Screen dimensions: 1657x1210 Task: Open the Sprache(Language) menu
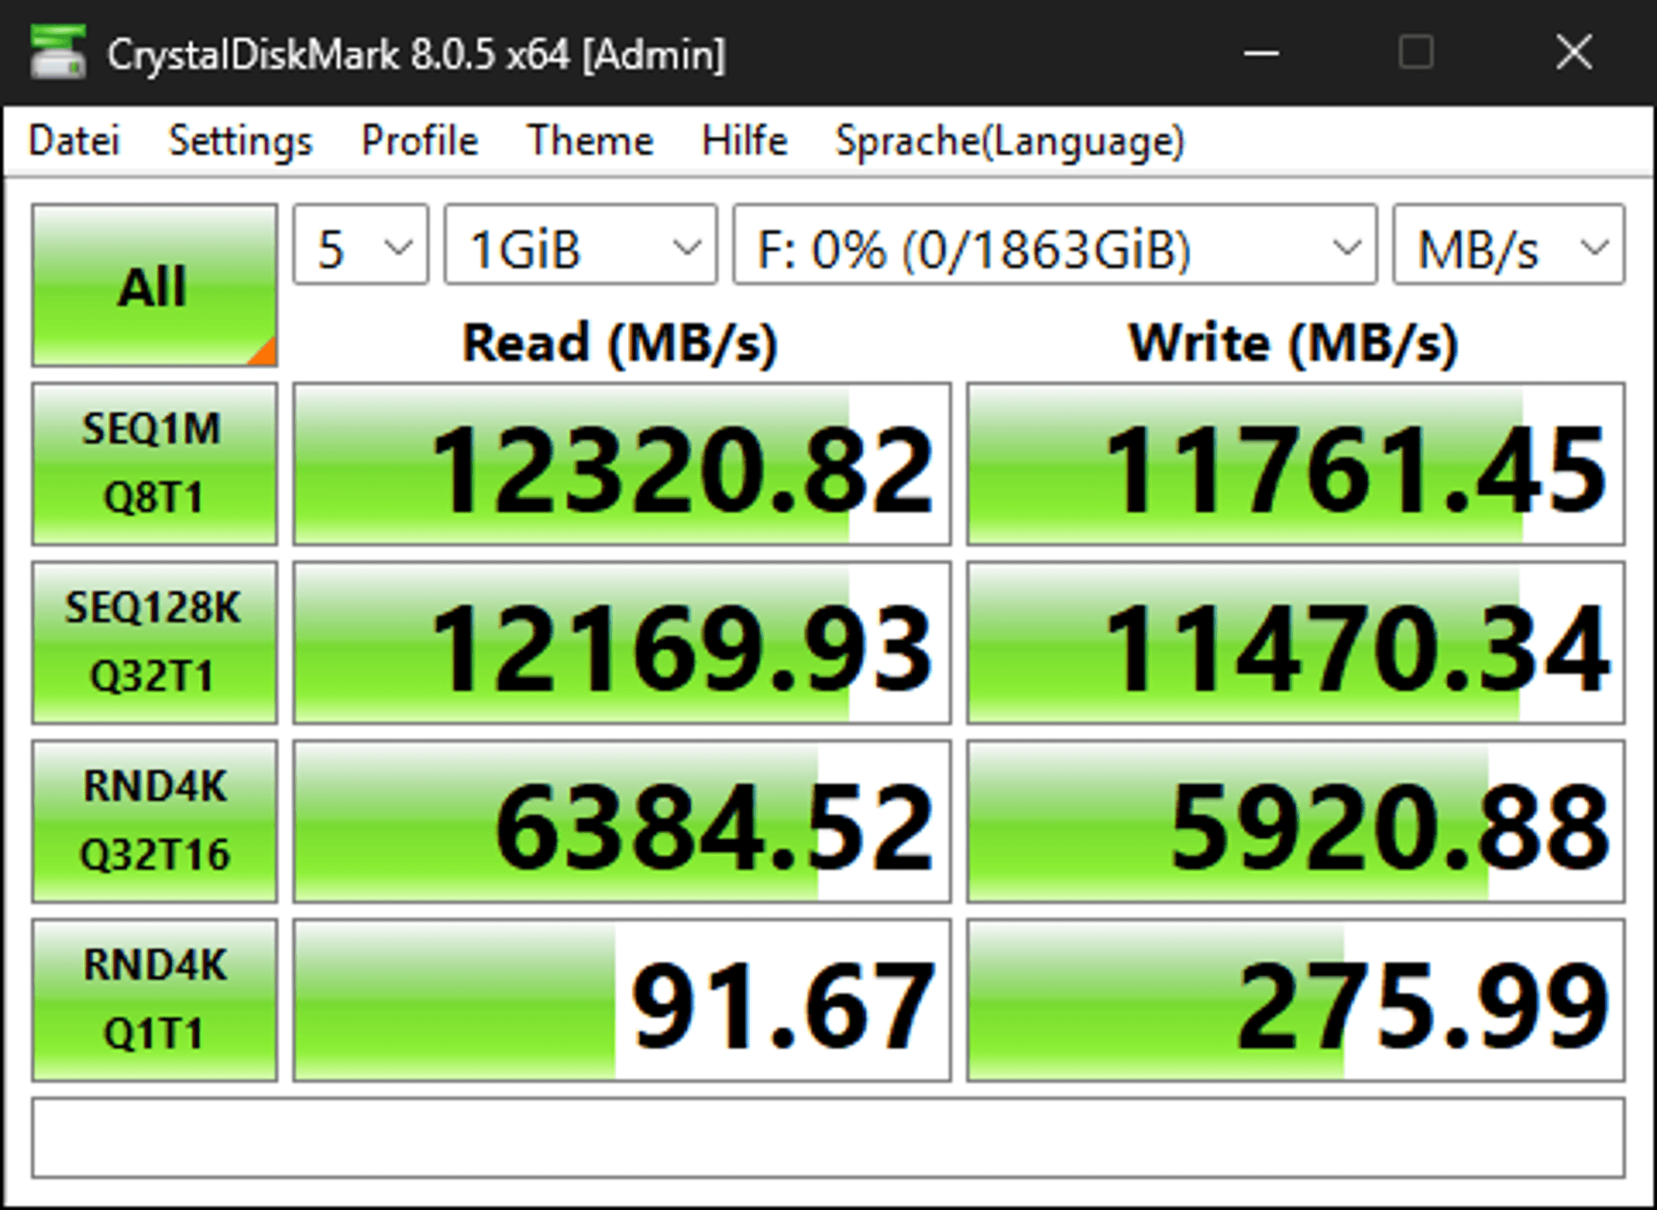coord(1011,141)
